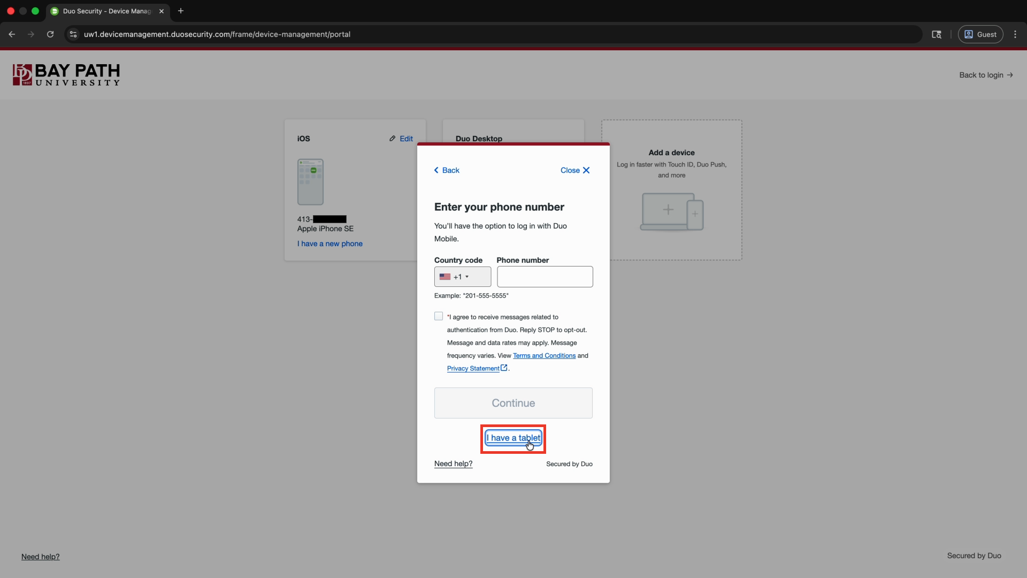This screenshot has width=1027, height=578.
Task: Click the 'Duo Desktop' card title
Action: 479,139
